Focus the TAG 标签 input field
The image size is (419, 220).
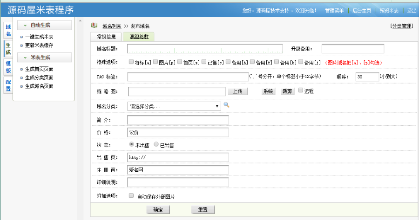188,77
